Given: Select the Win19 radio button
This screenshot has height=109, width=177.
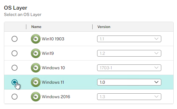Looking at the screenshot, I should click(x=15, y=53).
